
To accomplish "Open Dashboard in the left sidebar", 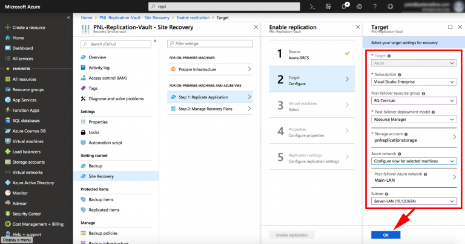I will click(x=22, y=48).
